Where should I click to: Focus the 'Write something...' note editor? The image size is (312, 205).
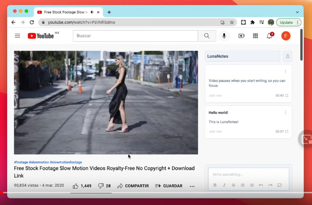point(248,175)
